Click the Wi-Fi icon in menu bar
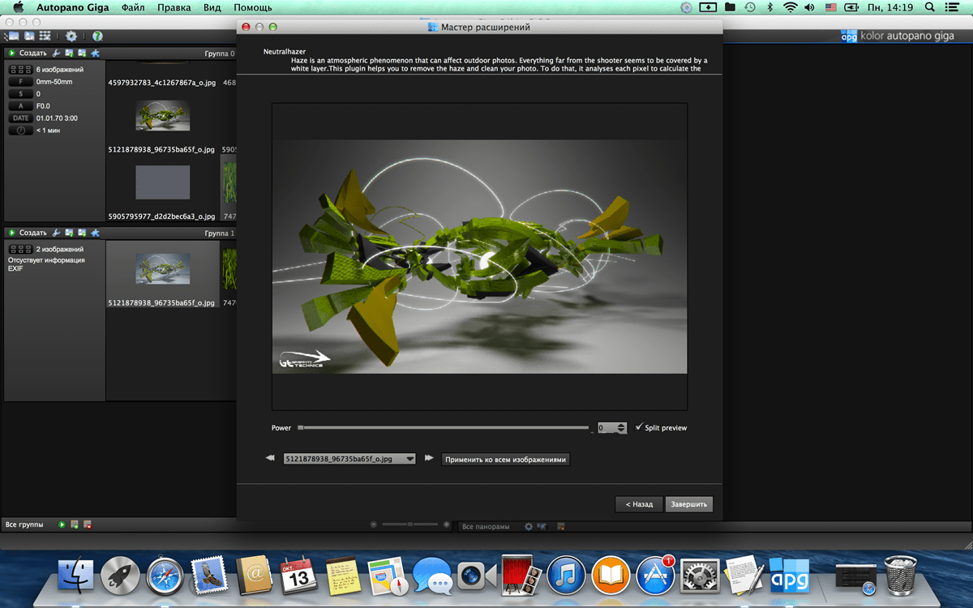The image size is (973, 608). (790, 7)
